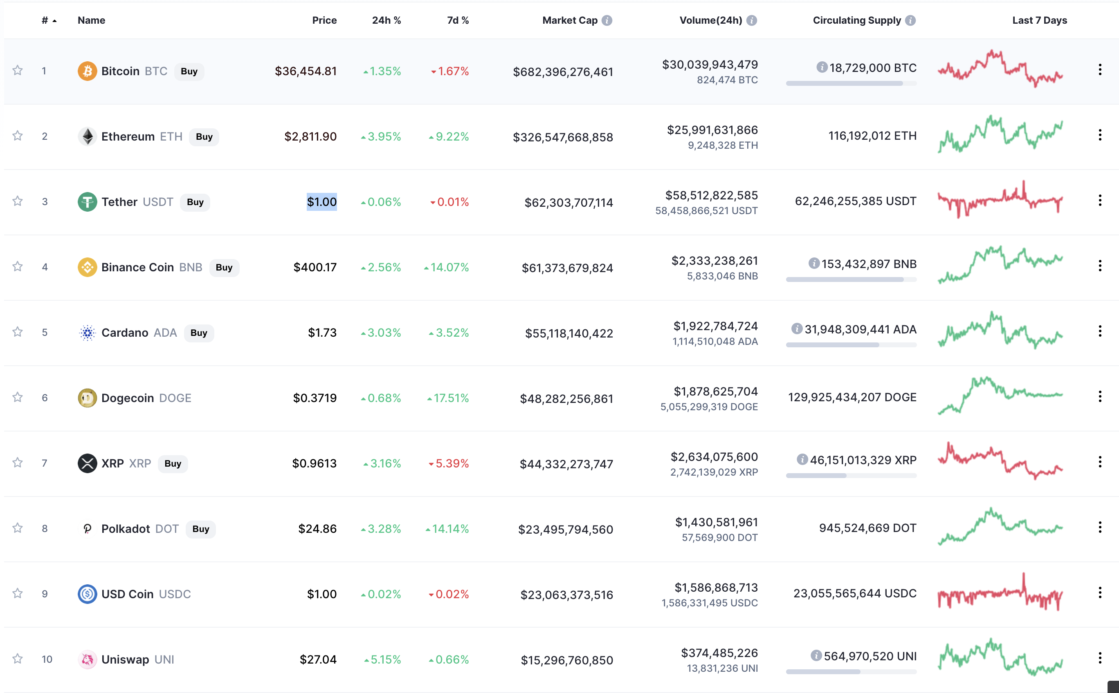Image resolution: width=1119 pixels, height=693 pixels.
Task: Show Polkadot row more options
Action: (x=1100, y=528)
